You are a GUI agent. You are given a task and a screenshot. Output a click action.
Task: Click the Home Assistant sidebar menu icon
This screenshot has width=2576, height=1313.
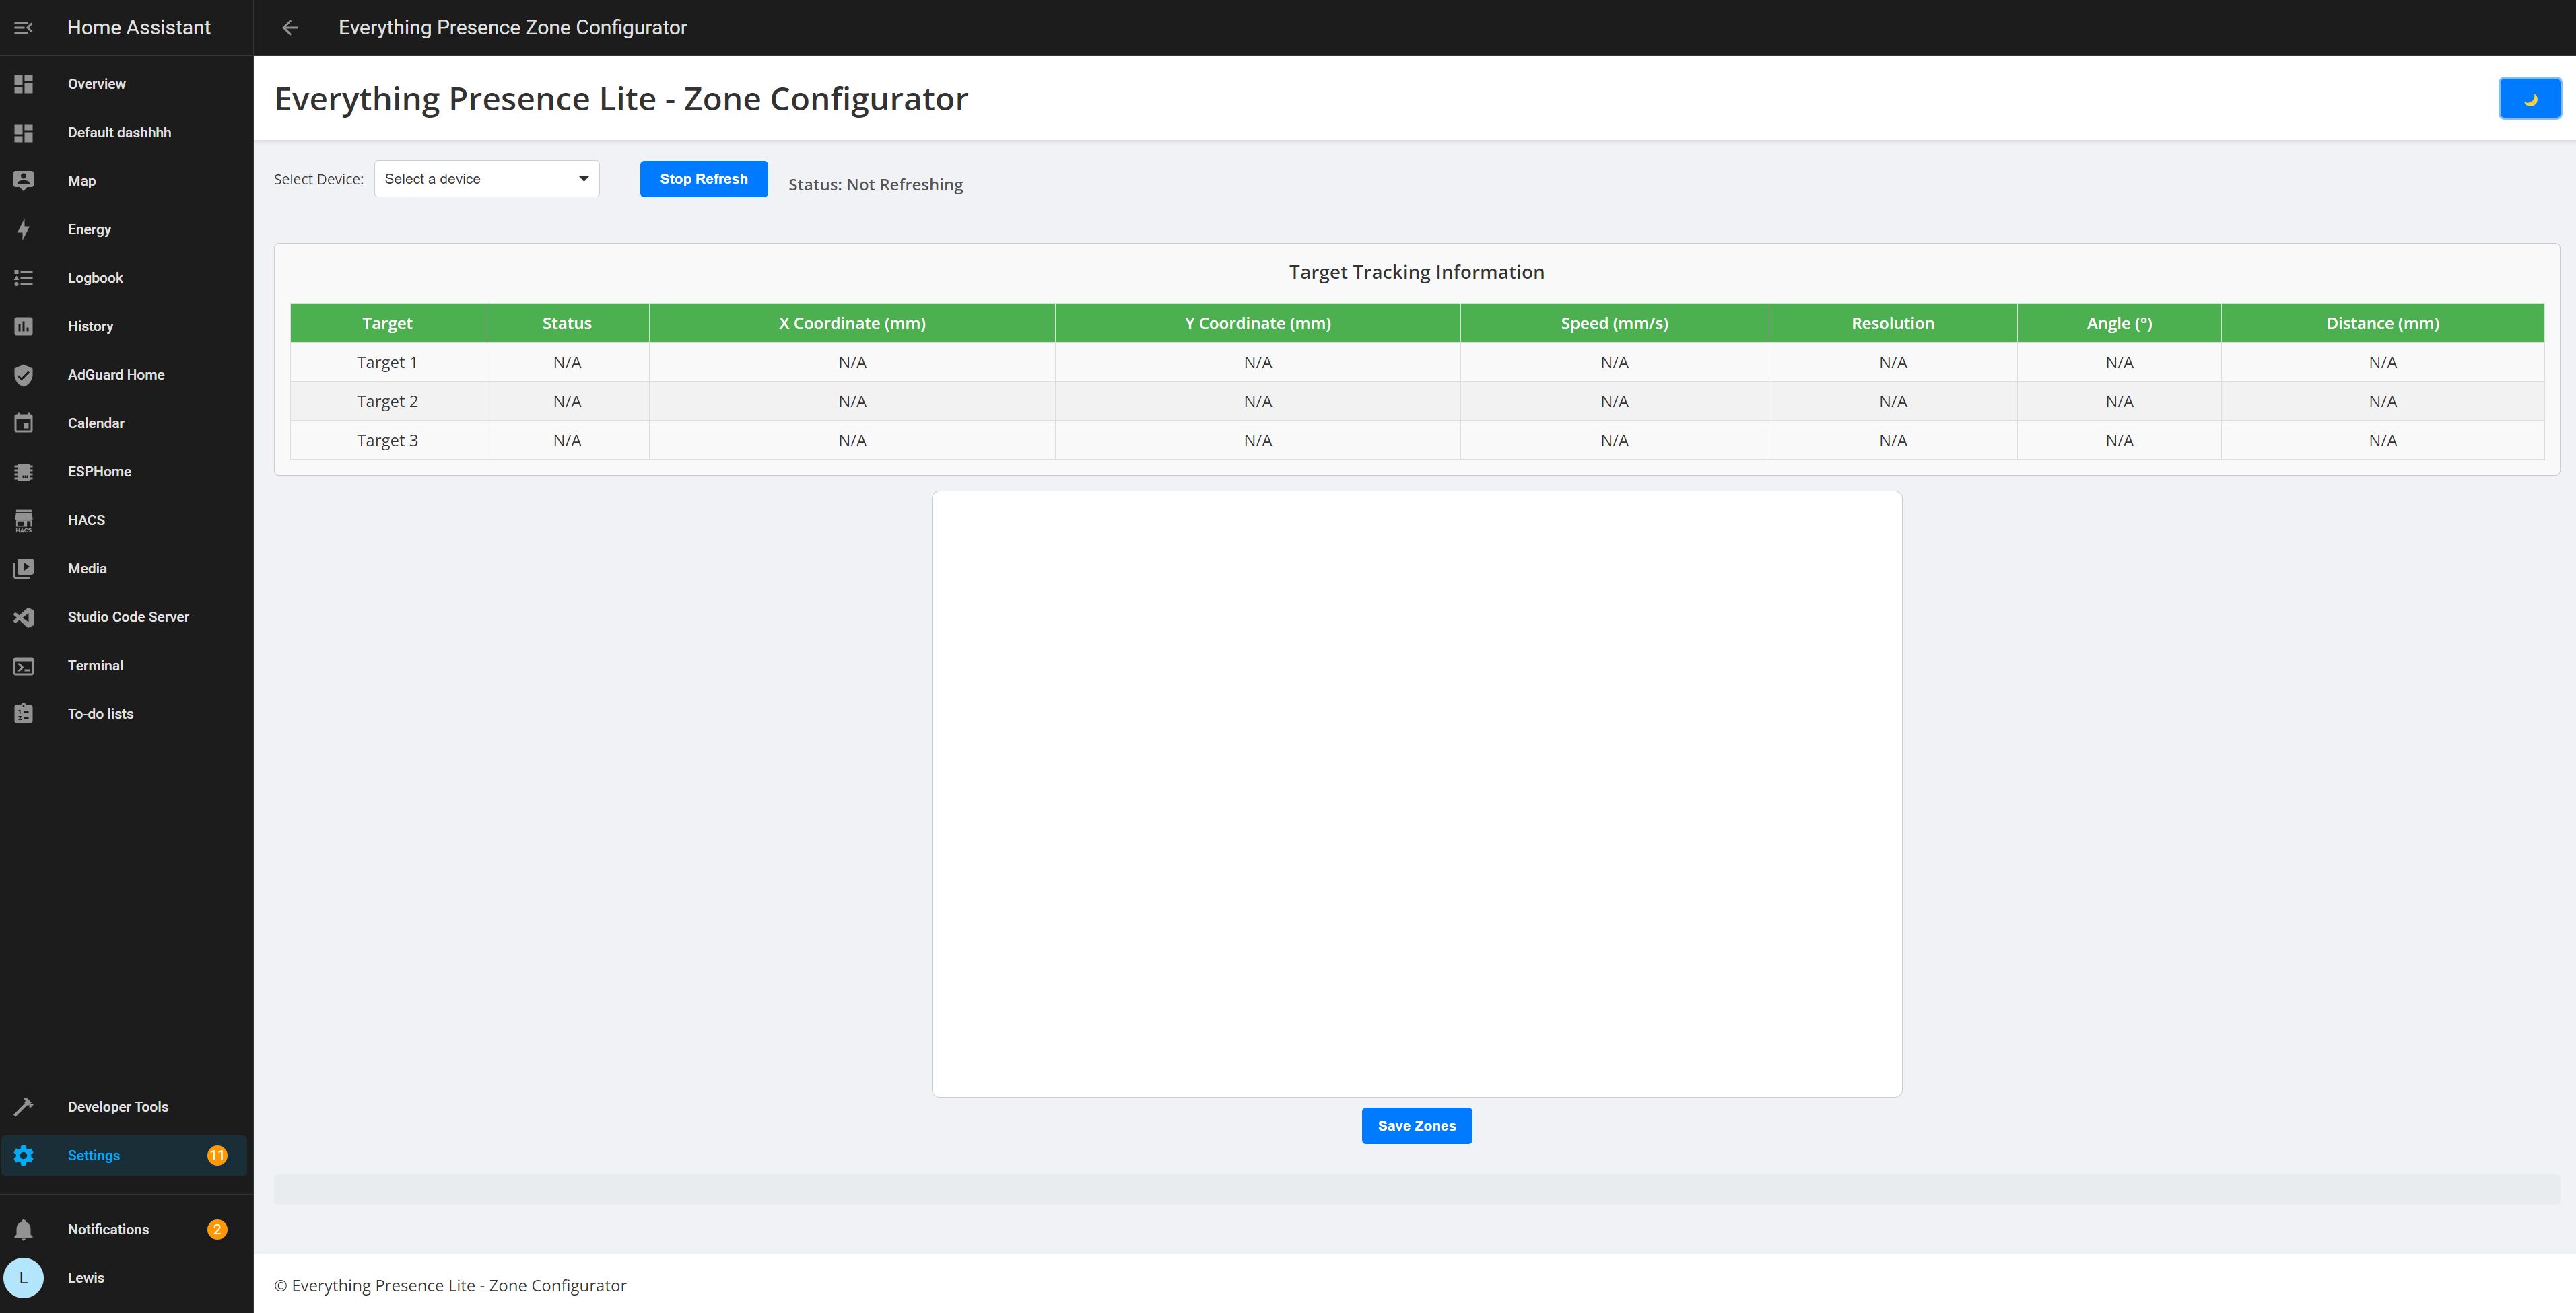[x=24, y=27]
